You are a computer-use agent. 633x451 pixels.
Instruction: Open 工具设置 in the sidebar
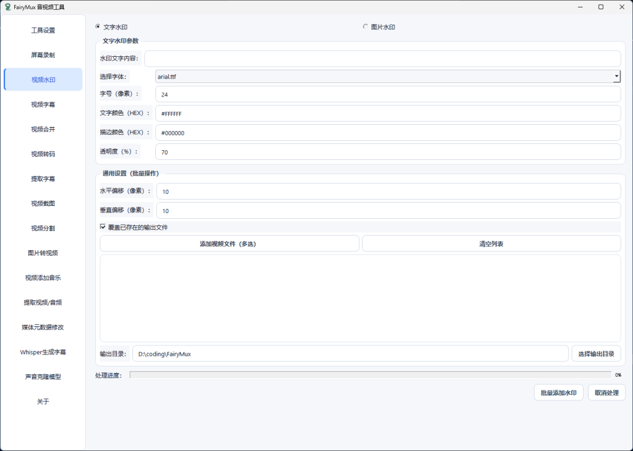tap(43, 30)
